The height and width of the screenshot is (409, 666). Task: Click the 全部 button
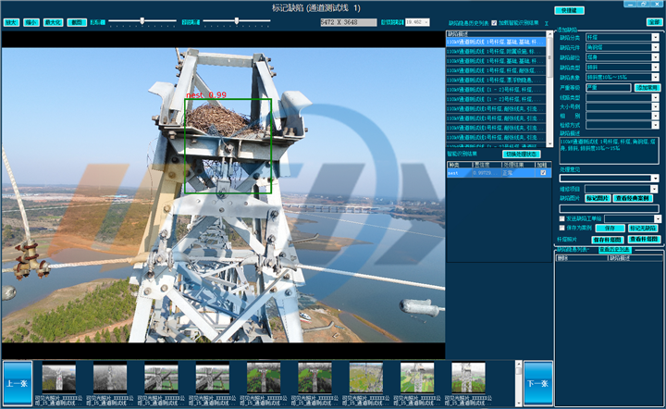tap(654, 22)
